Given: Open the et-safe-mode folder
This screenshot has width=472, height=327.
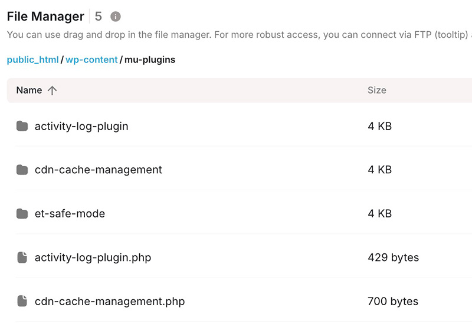Looking at the screenshot, I should [x=70, y=213].
